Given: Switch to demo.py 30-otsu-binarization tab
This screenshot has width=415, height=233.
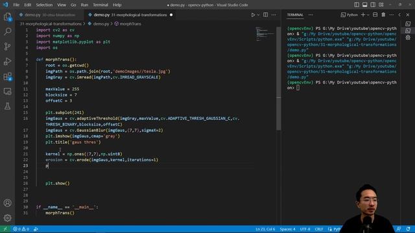Looking at the screenshot, I should (49, 15).
